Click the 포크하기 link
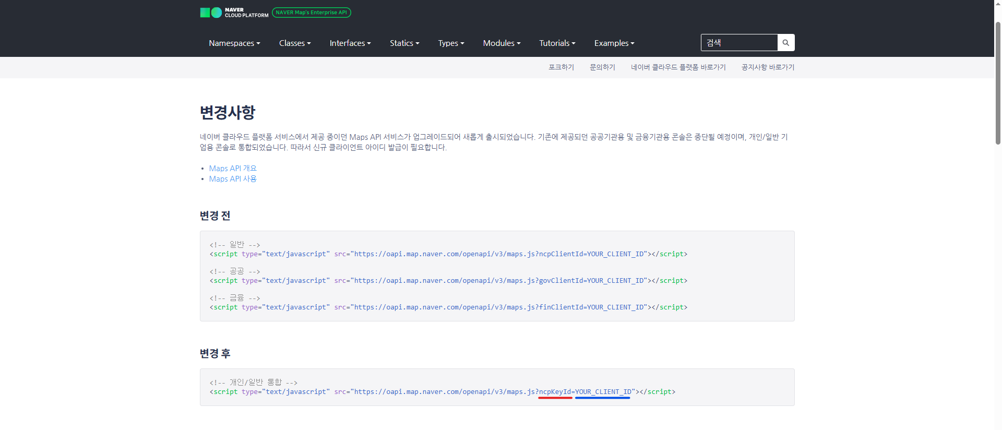The width and height of the screenshot is (1002, 430). click(x=561, y=67)
